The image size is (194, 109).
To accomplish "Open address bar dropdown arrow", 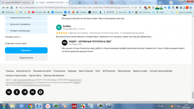I will coord(133,8).
